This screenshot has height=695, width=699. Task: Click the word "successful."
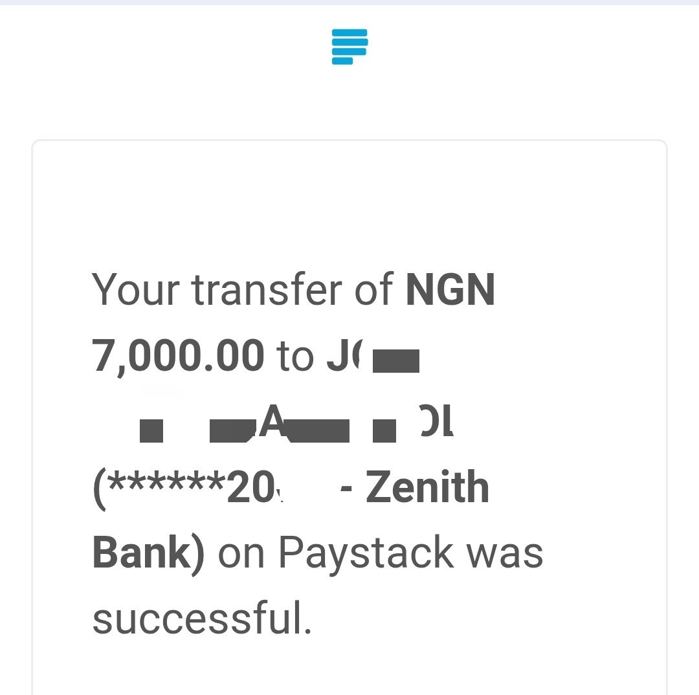click(201, 617)
